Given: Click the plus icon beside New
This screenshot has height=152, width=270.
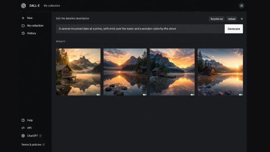Looking at the screenshot, I should [x=23, y=18].
